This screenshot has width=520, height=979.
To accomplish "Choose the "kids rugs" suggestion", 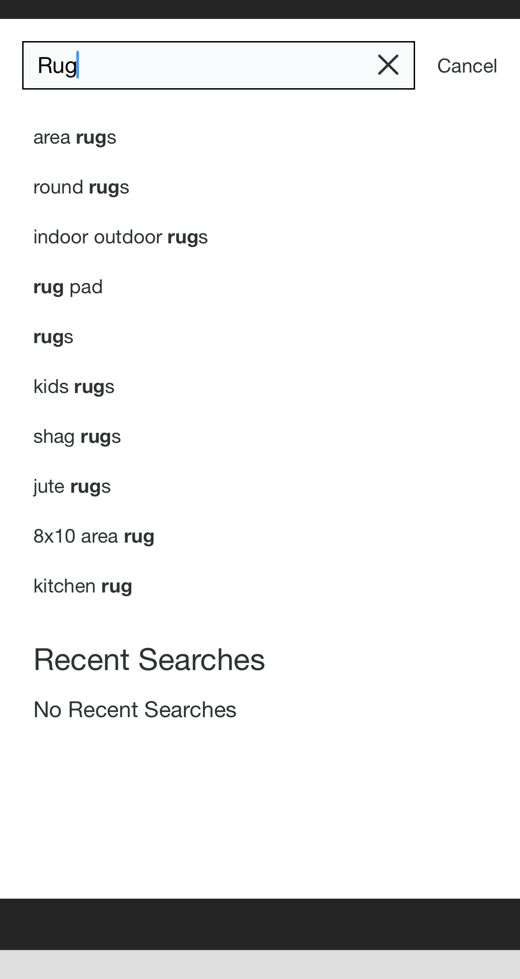I will point(74,387).
